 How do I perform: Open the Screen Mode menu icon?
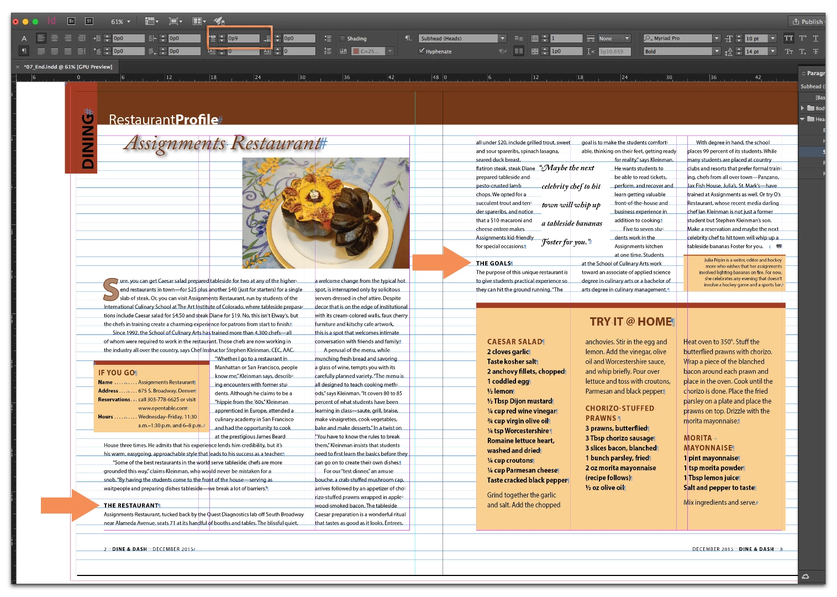[175, 21]
